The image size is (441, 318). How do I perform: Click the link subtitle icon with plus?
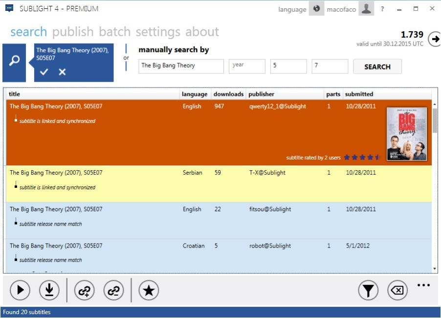pyautogui.click(x=84, y=291)
